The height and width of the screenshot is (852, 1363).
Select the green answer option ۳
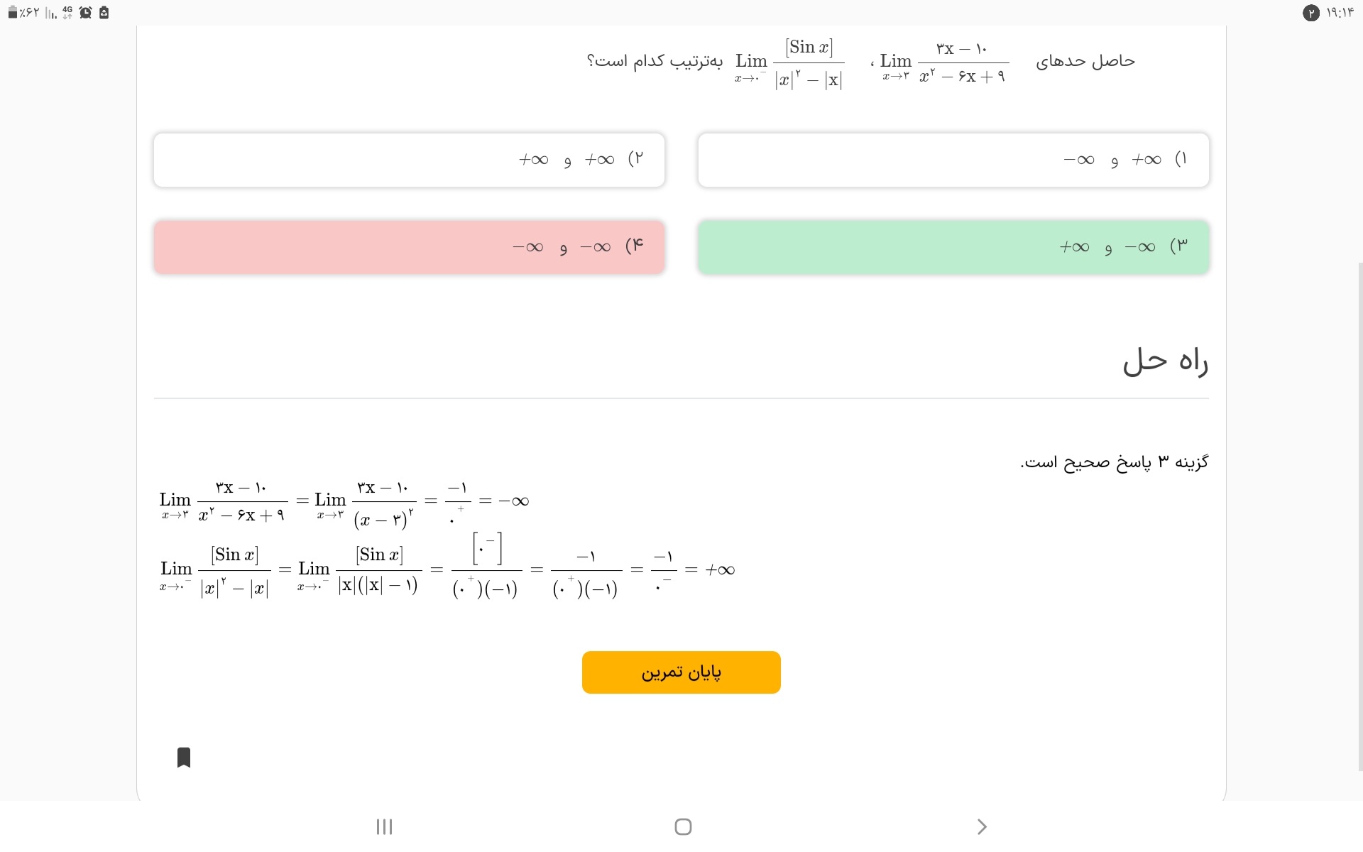pos(953,247)
